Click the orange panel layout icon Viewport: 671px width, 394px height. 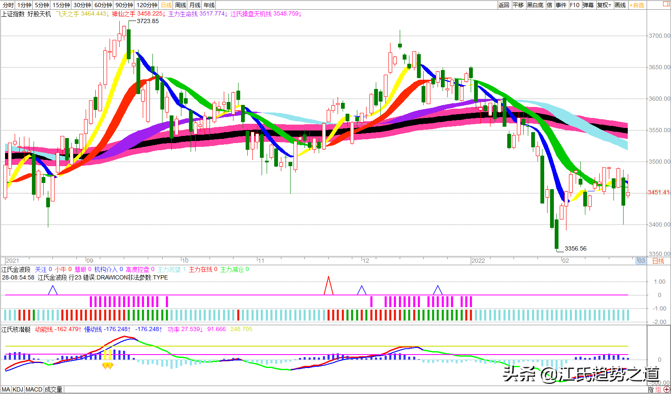tap(666, 4)
